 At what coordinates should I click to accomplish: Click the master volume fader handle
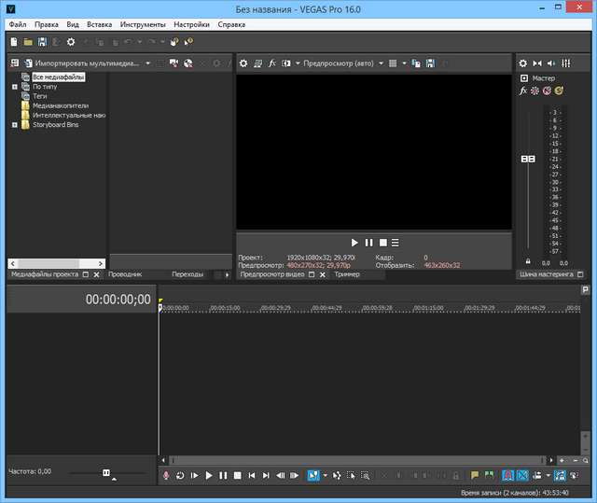tap(529, 159)
